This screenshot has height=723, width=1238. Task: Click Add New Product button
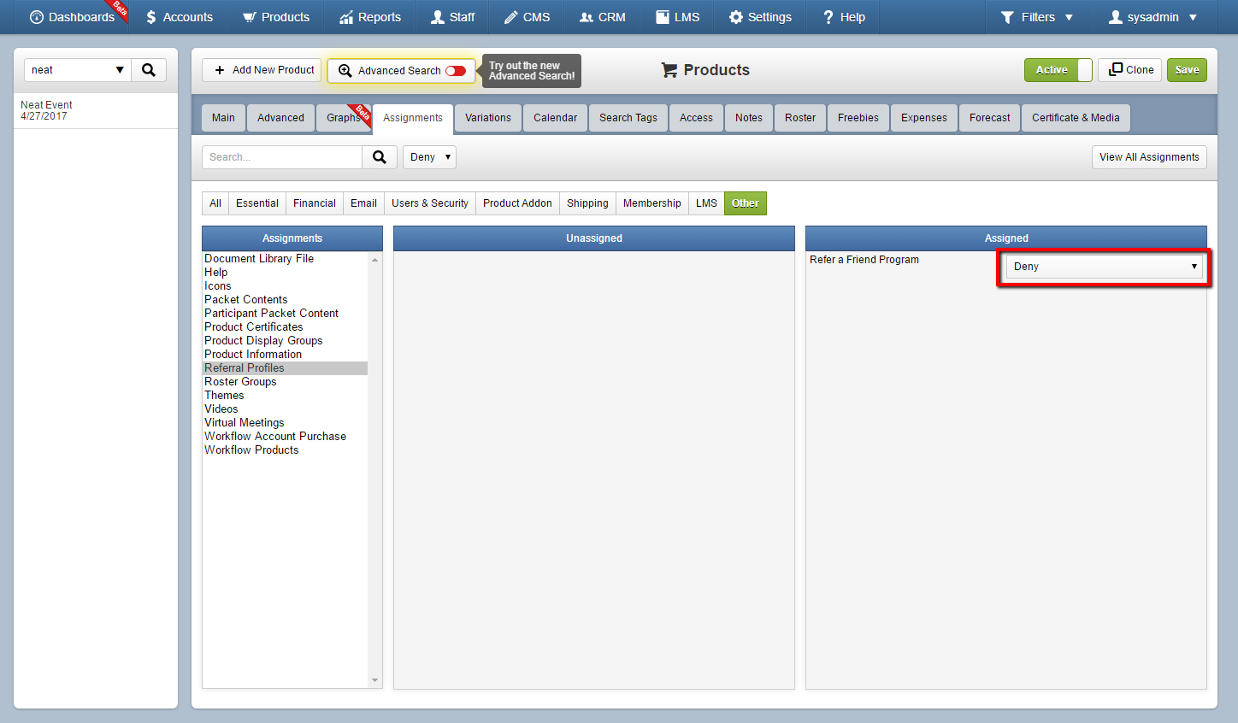click(262, 70)
